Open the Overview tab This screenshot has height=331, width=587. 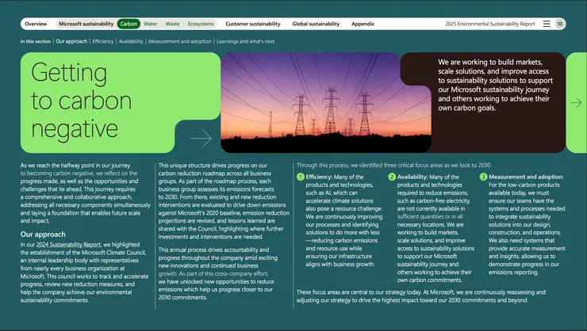(36, 24)
